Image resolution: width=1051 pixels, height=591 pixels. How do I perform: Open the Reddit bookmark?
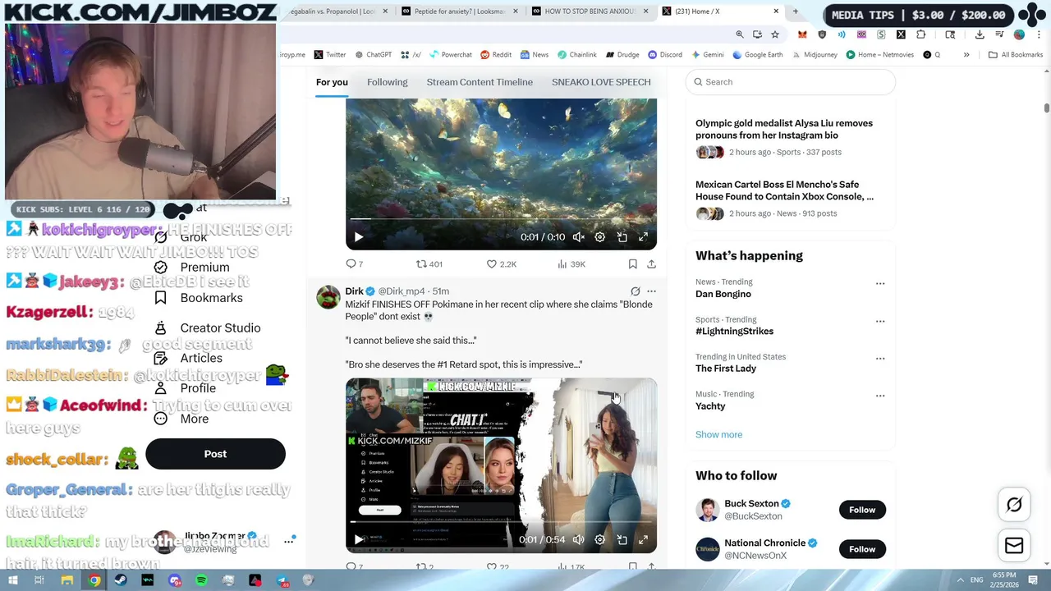[x=496, y=55]
